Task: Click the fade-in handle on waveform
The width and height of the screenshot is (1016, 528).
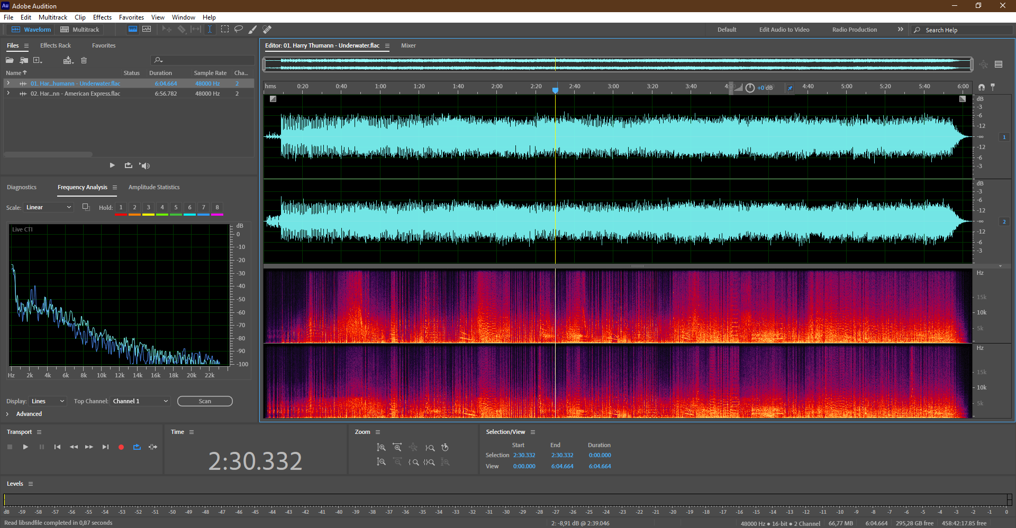Action: coord(273,99)
